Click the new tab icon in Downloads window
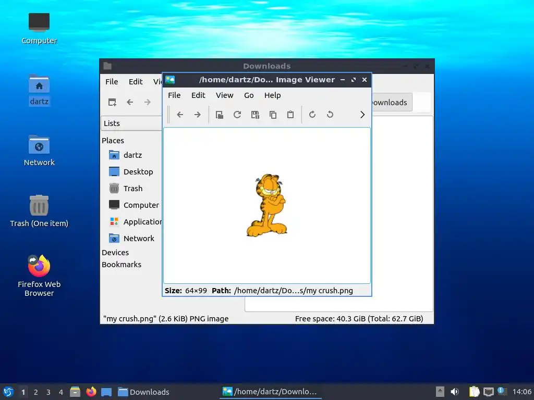534x400 pixels. point(112,102)
